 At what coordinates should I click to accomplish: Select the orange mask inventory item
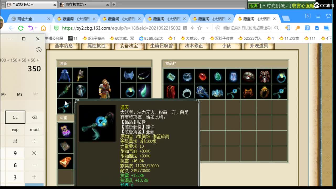point(248,92)
